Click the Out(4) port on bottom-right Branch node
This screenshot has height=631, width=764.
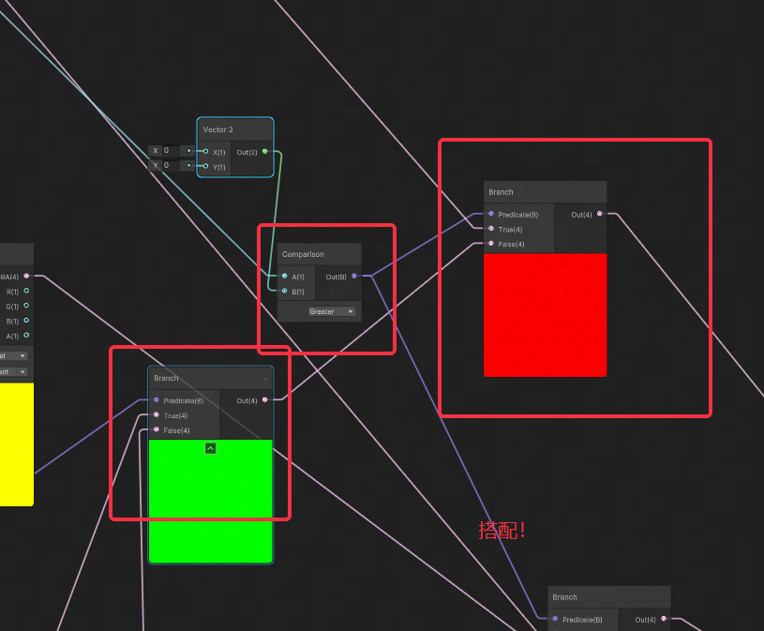pyautogui.click(x=662, y=620)
